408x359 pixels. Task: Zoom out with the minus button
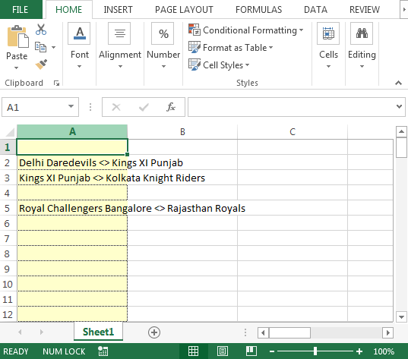[272, 351]
